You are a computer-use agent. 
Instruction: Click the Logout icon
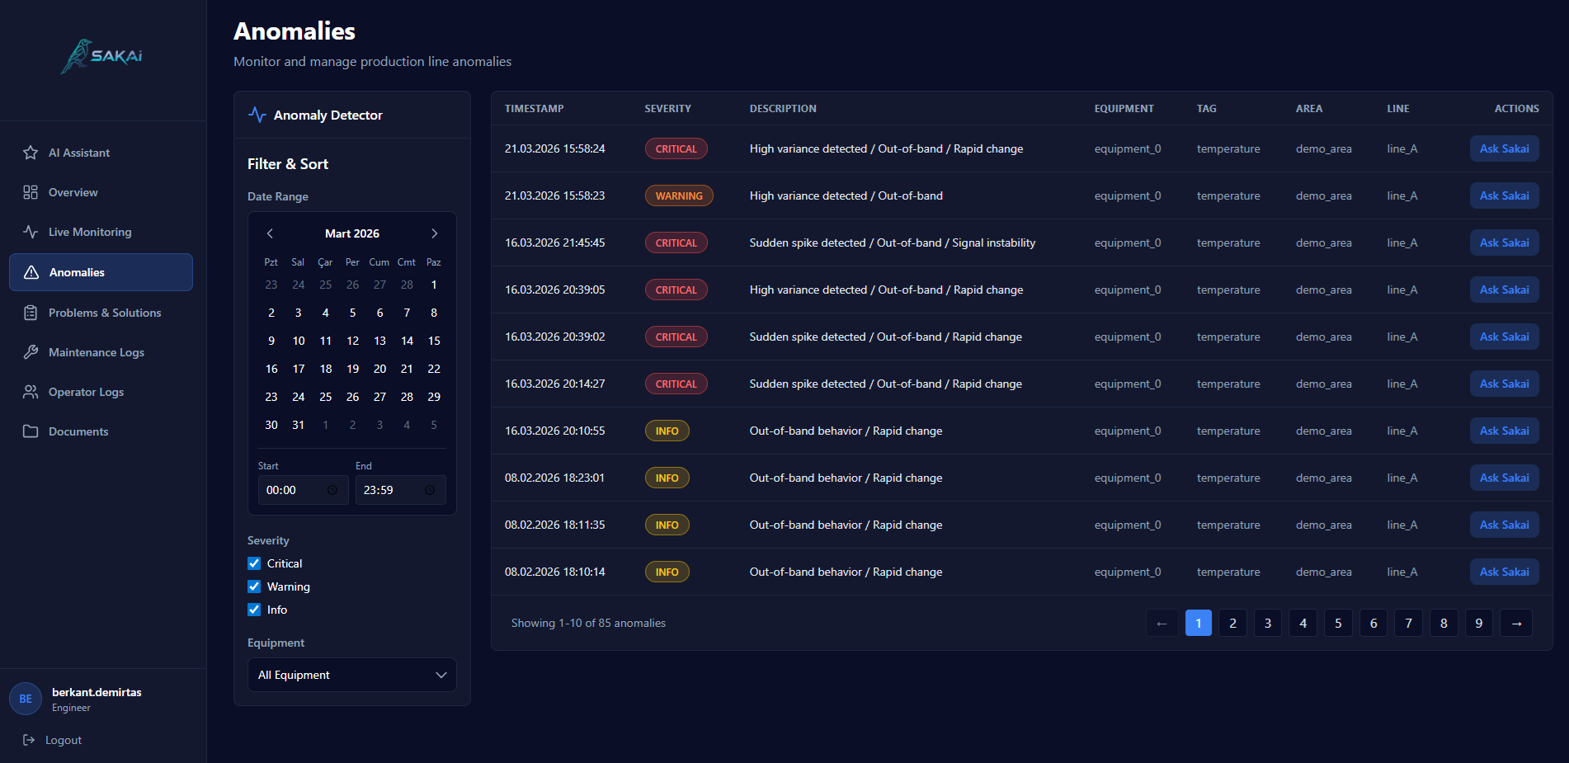29,740
